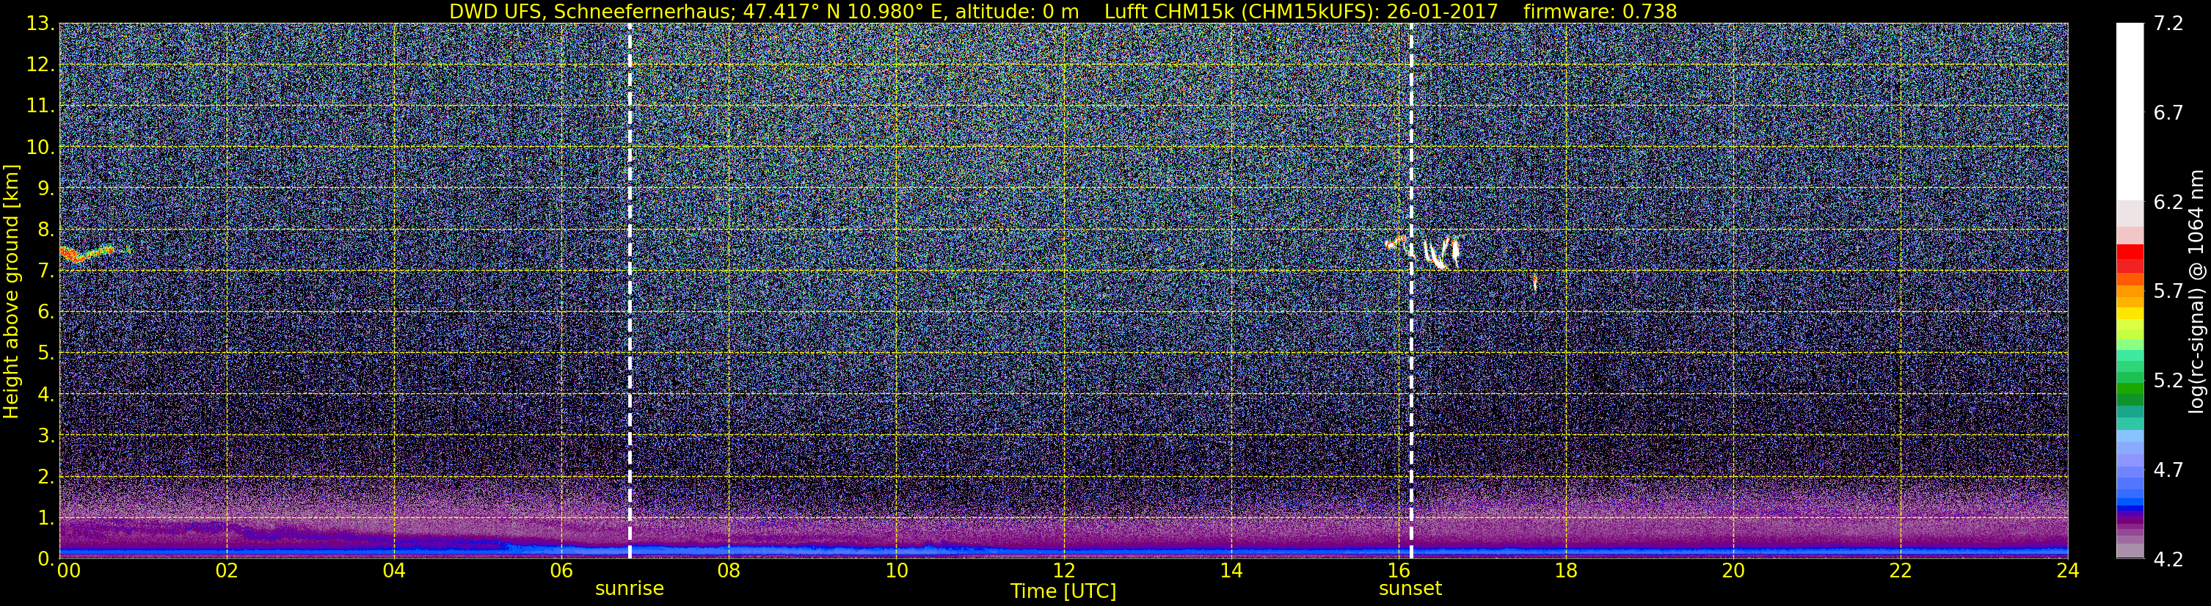2211x606 pixels.
Task: Click the plot title 'DWD UFS, Schneefernerhaus'
Action: tap(591, 11)
